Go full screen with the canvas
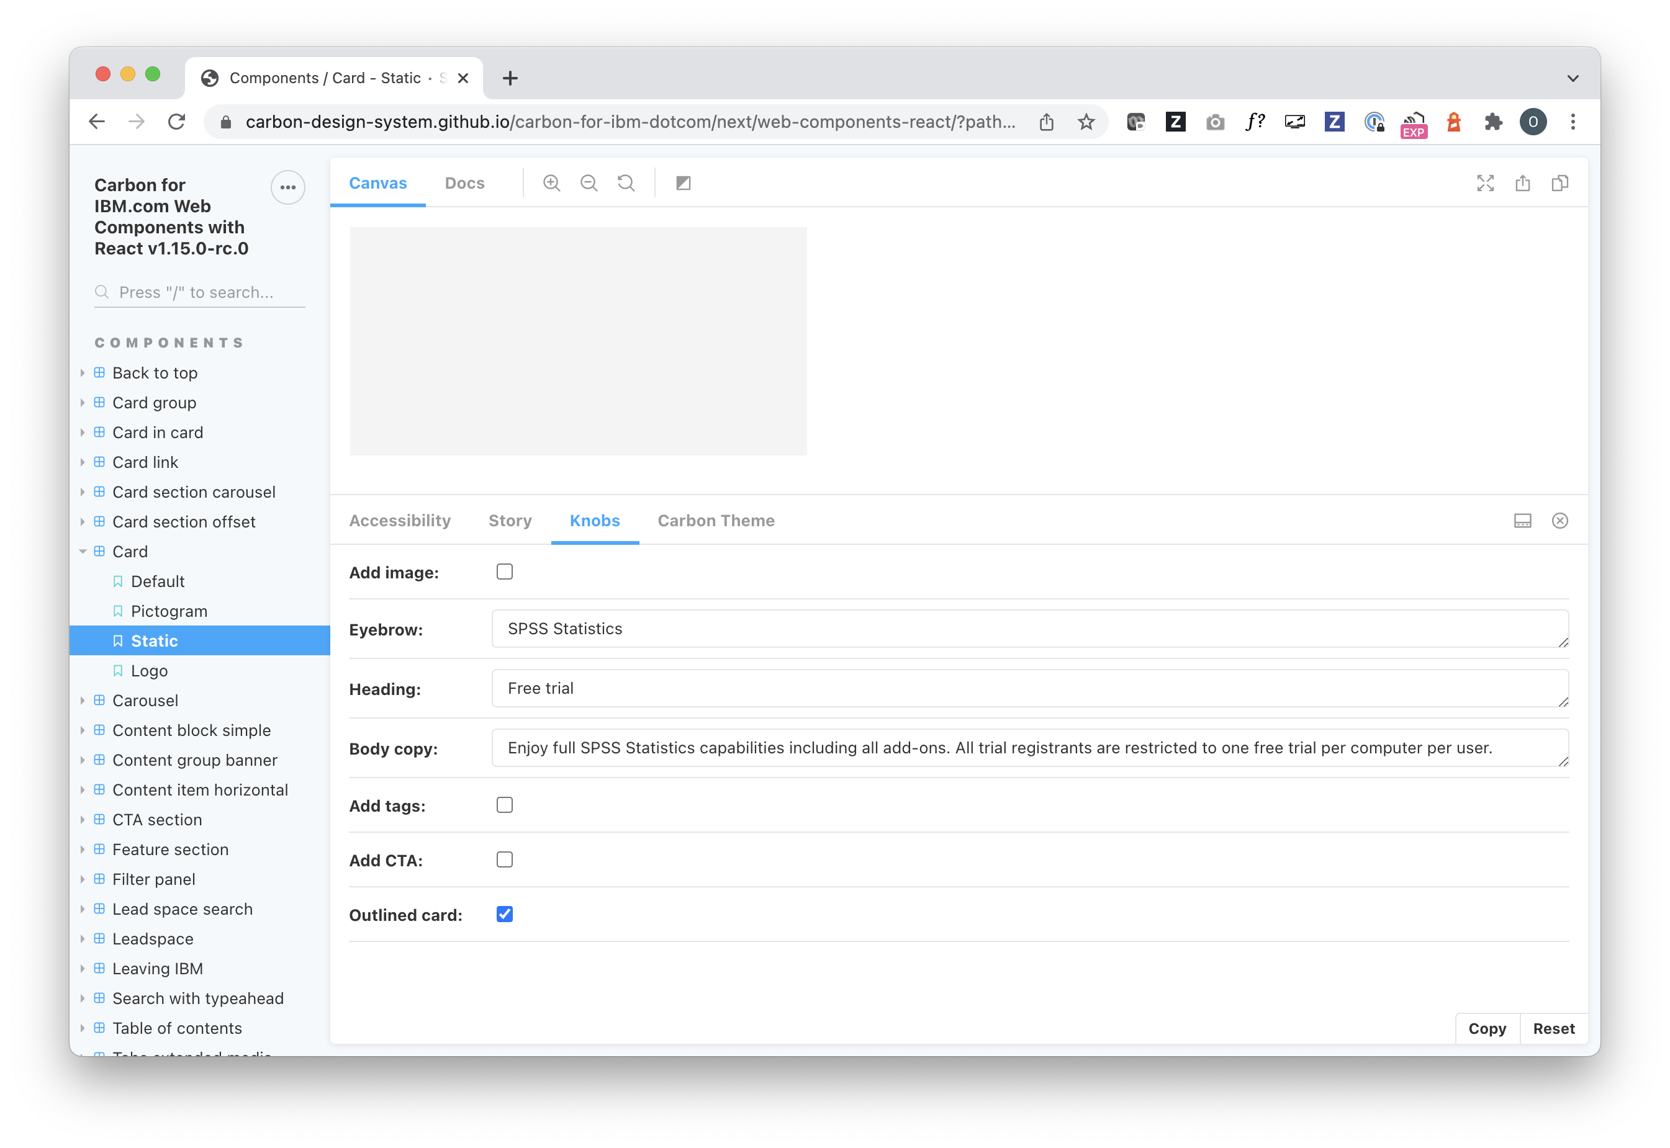Image resolution: width=1670 pixels, height=1148 pixels. [x=1484, y=182]
